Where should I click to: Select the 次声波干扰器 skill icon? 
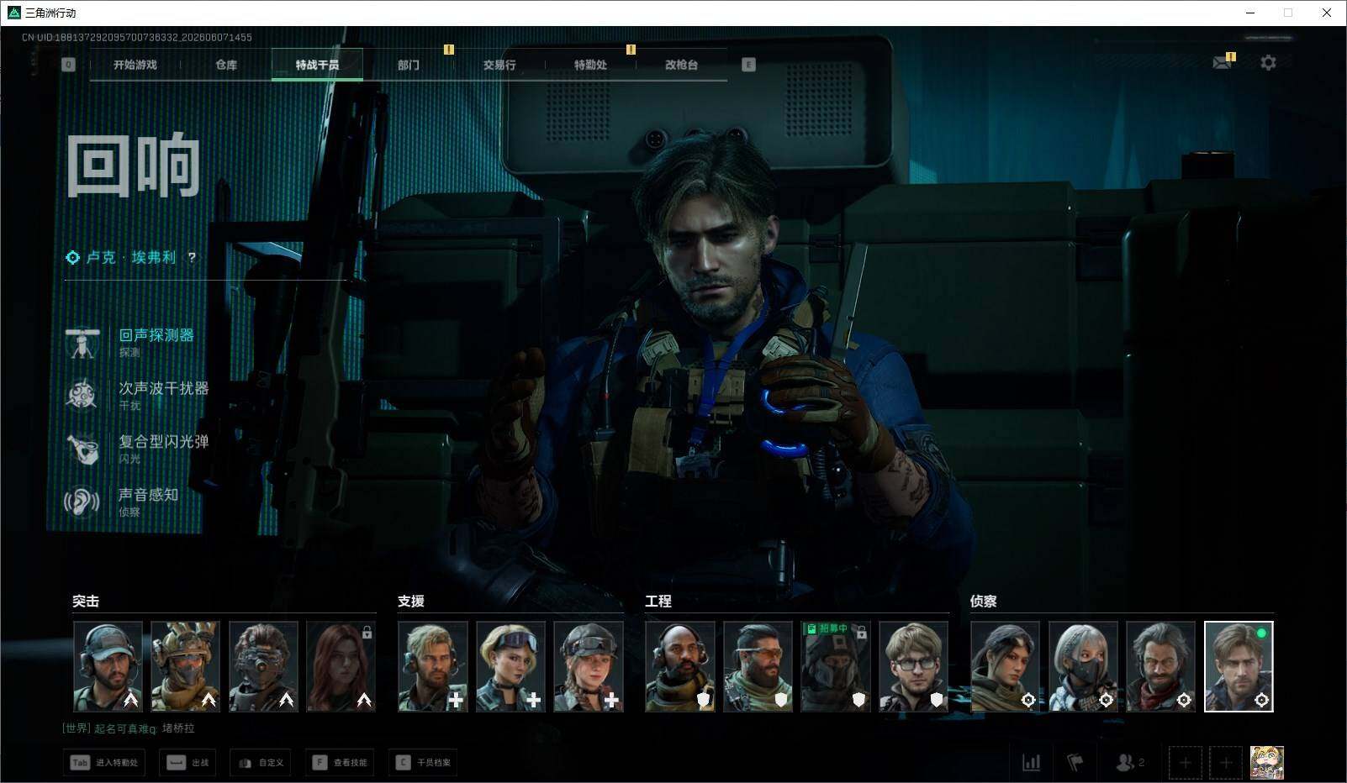tap(82, 395)
